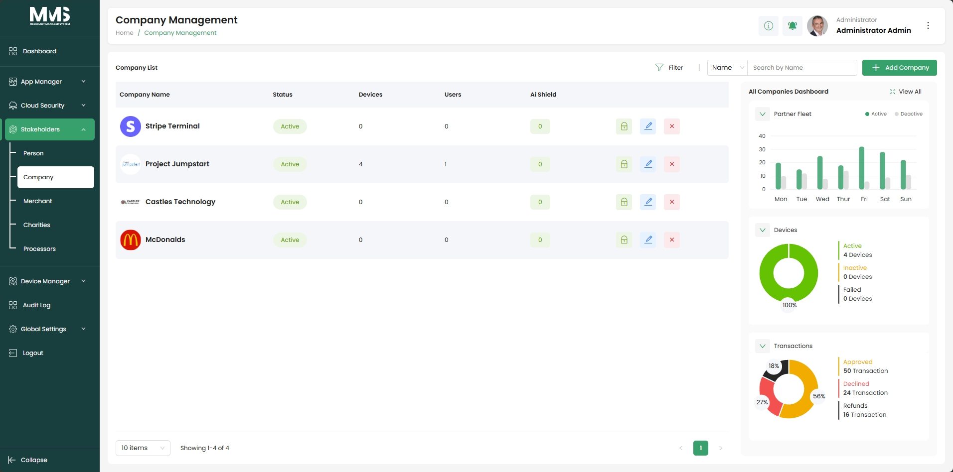Click the lock icon for Stripe Terminal
The width and height of the screenshot is (953, 472).
click(x=624, y=126)
